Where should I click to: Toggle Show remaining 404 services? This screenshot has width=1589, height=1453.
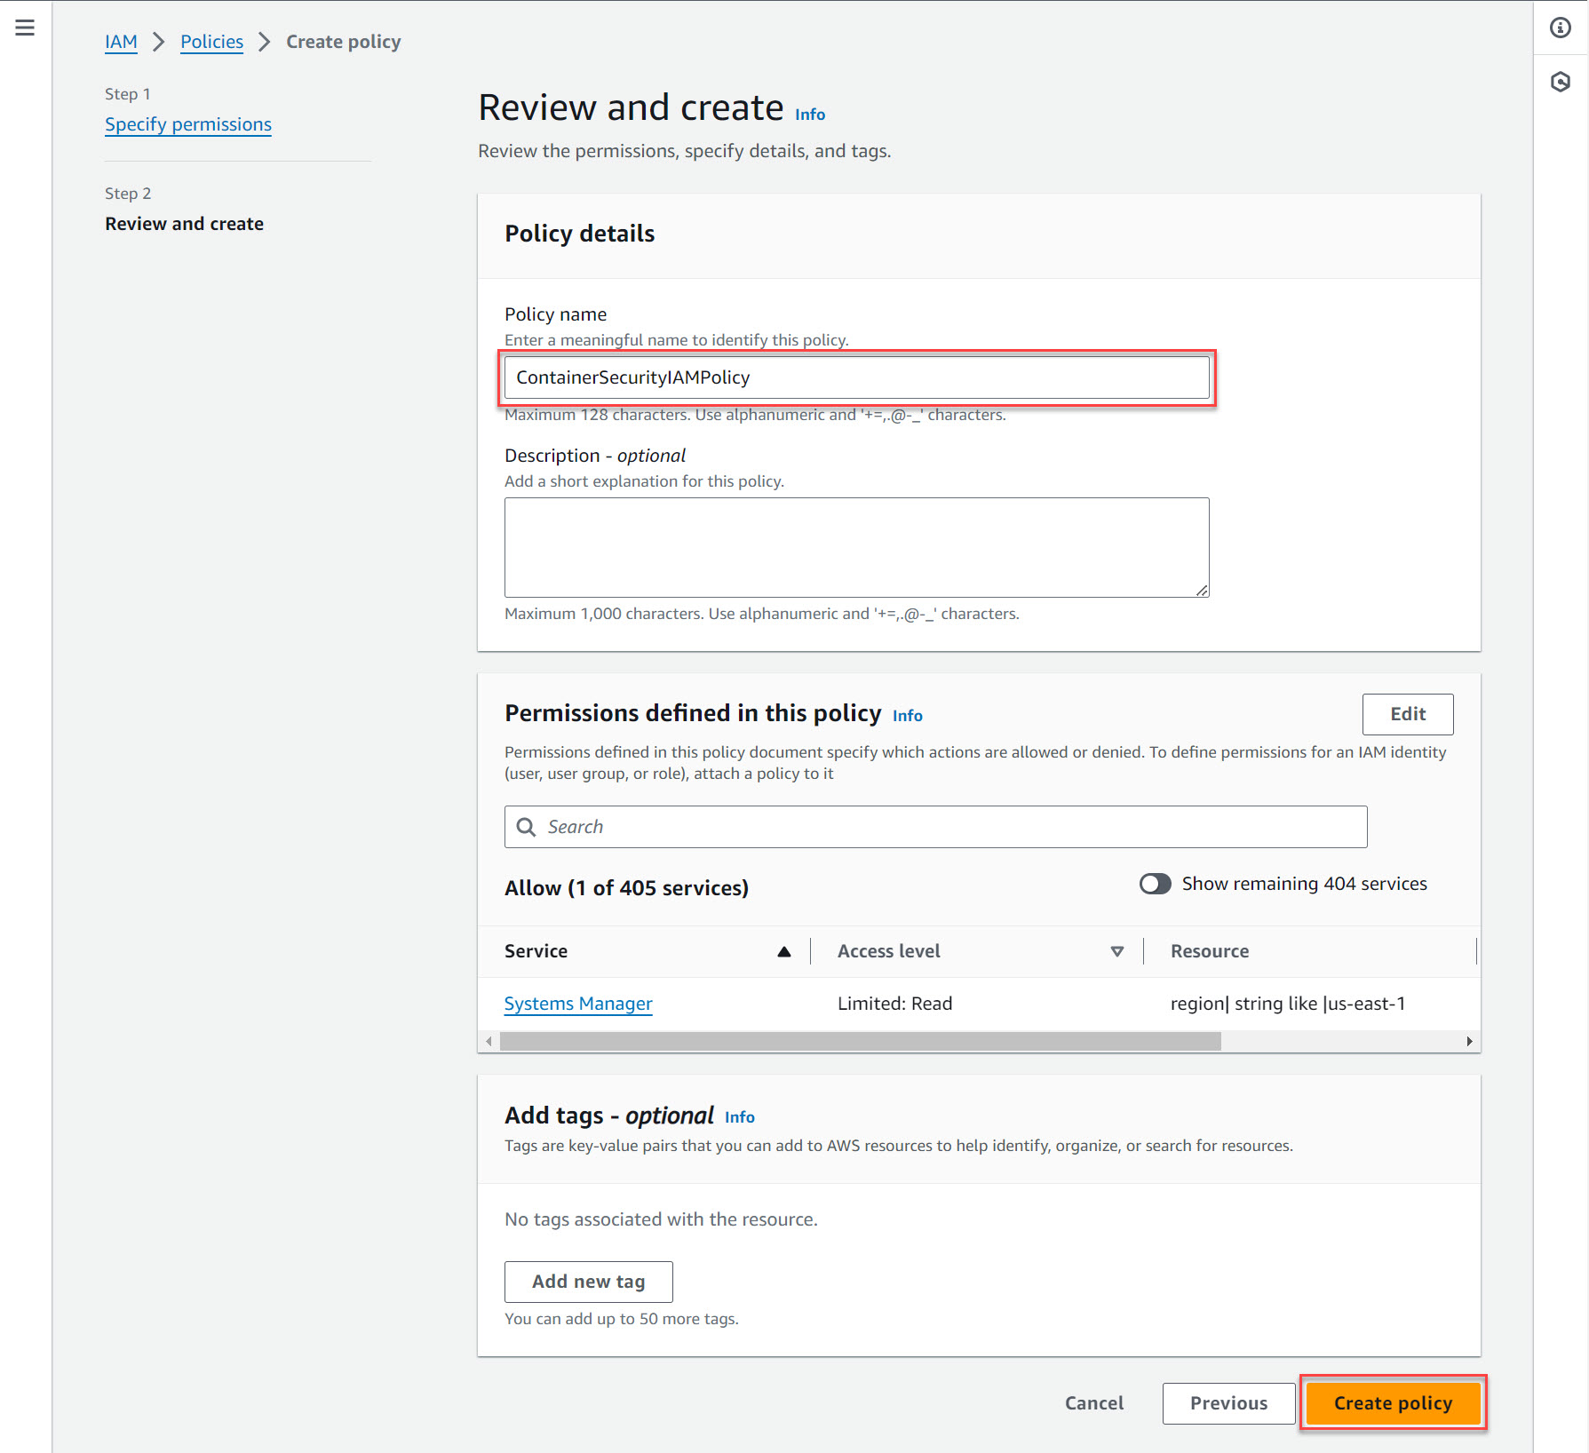tap(1155, 884)
